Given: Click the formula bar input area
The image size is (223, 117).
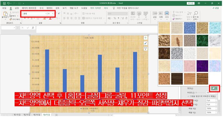Looking at the screenshot, I should tap(97, 29).
